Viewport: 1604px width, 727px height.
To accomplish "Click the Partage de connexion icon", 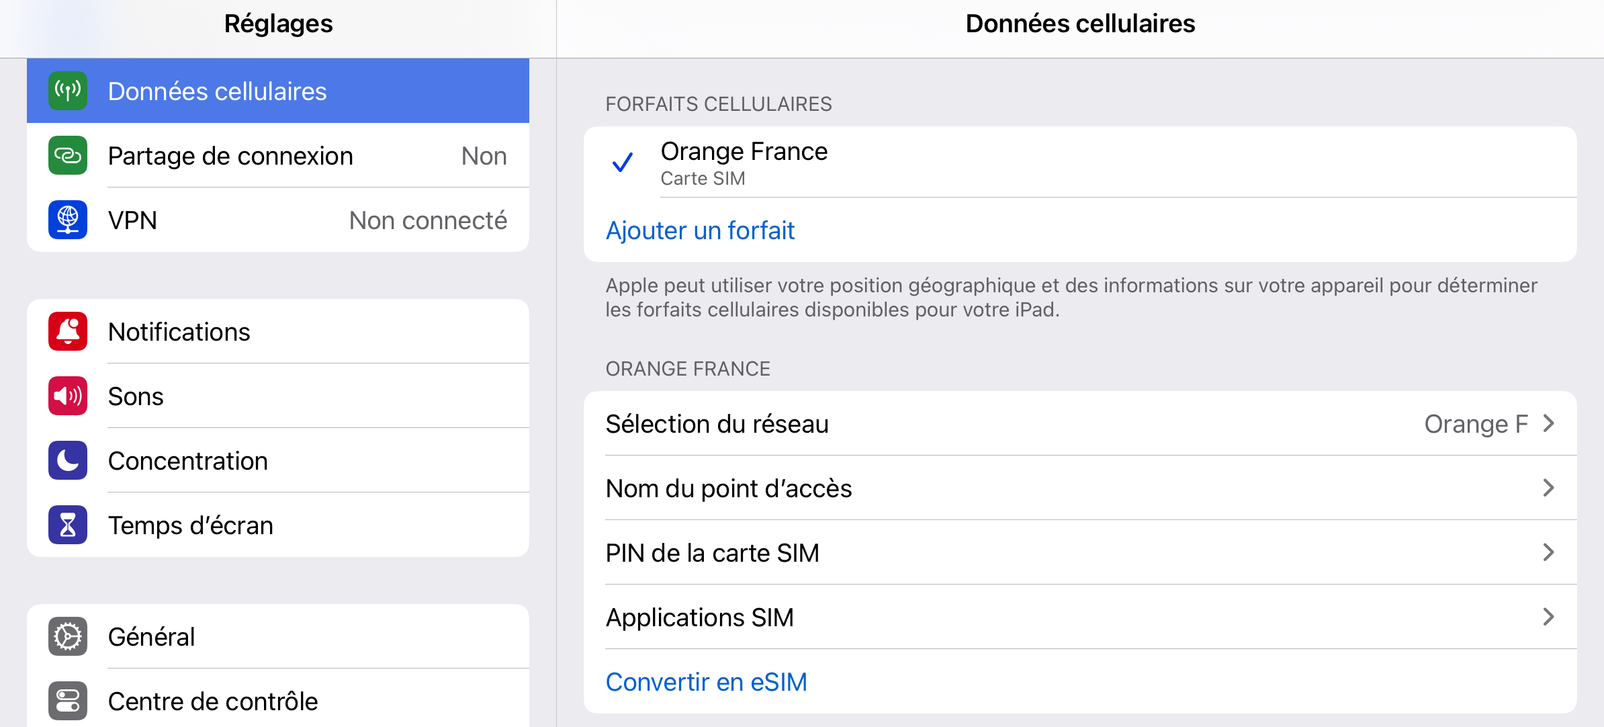I will (x=67, y=155).
